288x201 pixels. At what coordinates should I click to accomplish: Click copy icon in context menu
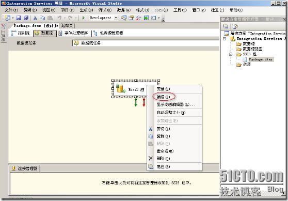coord(151,136)
